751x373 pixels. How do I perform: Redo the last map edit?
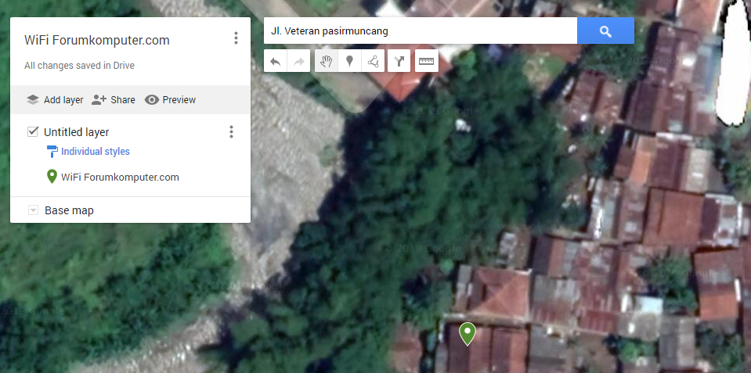click(299, 61)
